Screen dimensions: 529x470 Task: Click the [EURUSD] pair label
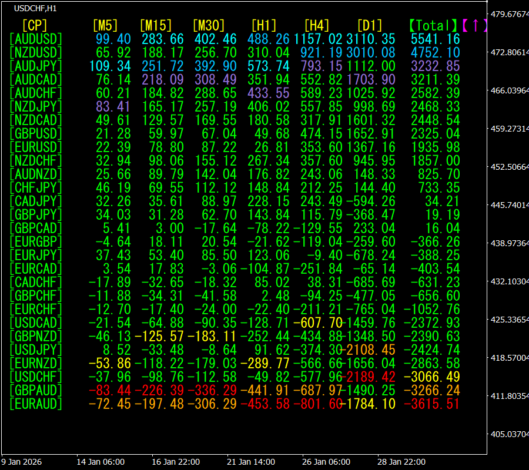pyautogui.click(x=36, y=147)
